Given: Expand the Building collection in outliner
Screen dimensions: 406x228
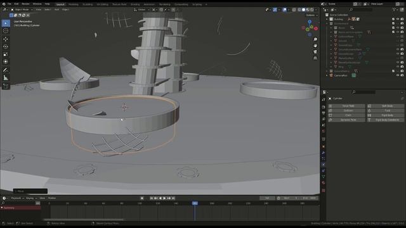Looking at the screenshot, I should 327,19.
